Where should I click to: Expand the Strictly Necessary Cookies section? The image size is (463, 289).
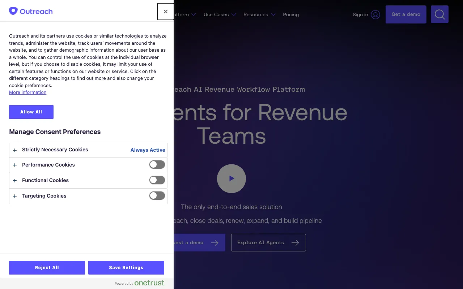point(55,150)
